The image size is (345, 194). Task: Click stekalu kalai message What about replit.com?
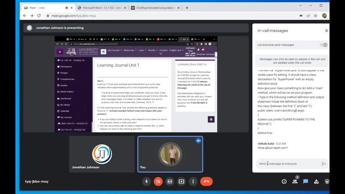tap(273, 148)
